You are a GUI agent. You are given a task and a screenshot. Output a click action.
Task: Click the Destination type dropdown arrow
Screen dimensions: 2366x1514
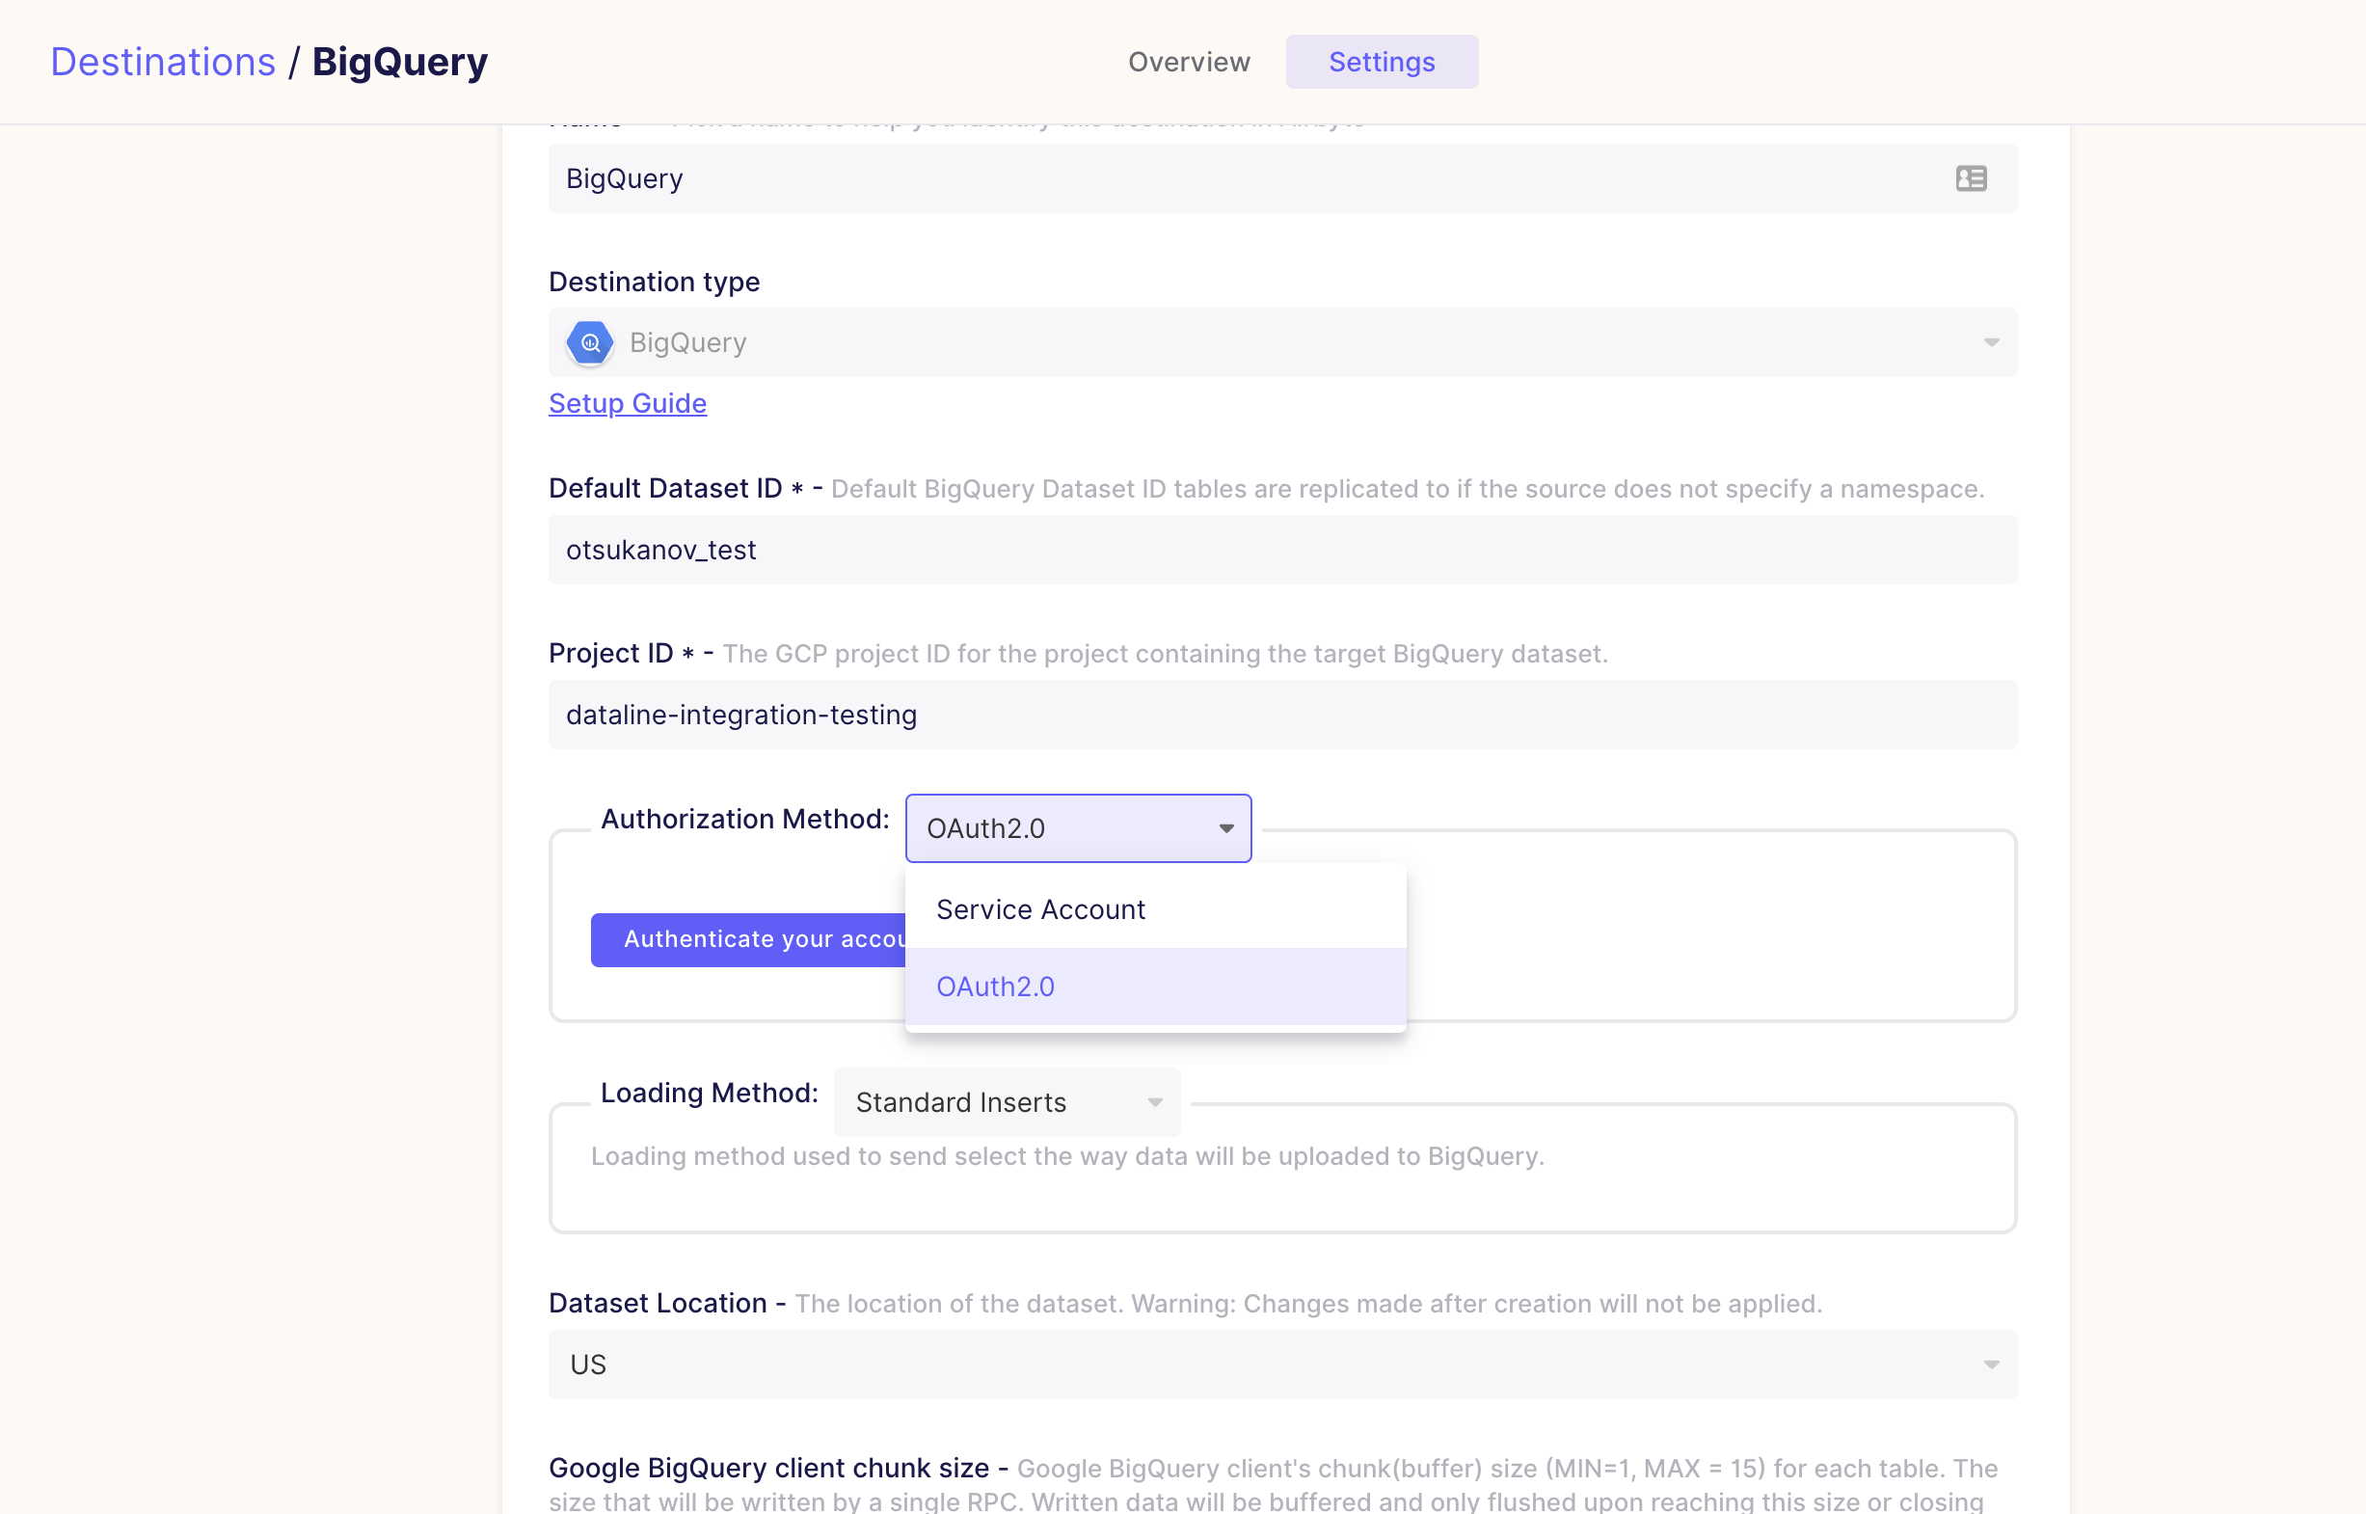(1992, 342)
